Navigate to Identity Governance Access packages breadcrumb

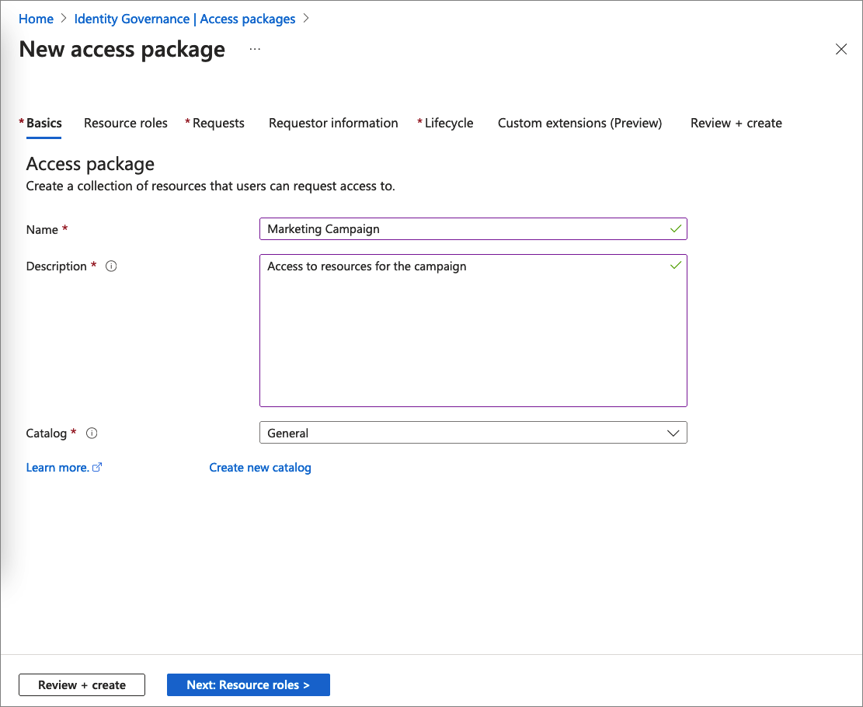185,18
